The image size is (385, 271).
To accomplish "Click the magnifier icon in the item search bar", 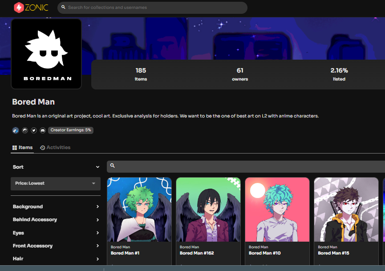I will [113, 166].
